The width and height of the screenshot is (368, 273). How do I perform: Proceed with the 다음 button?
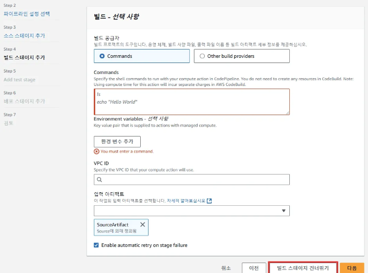352,268
